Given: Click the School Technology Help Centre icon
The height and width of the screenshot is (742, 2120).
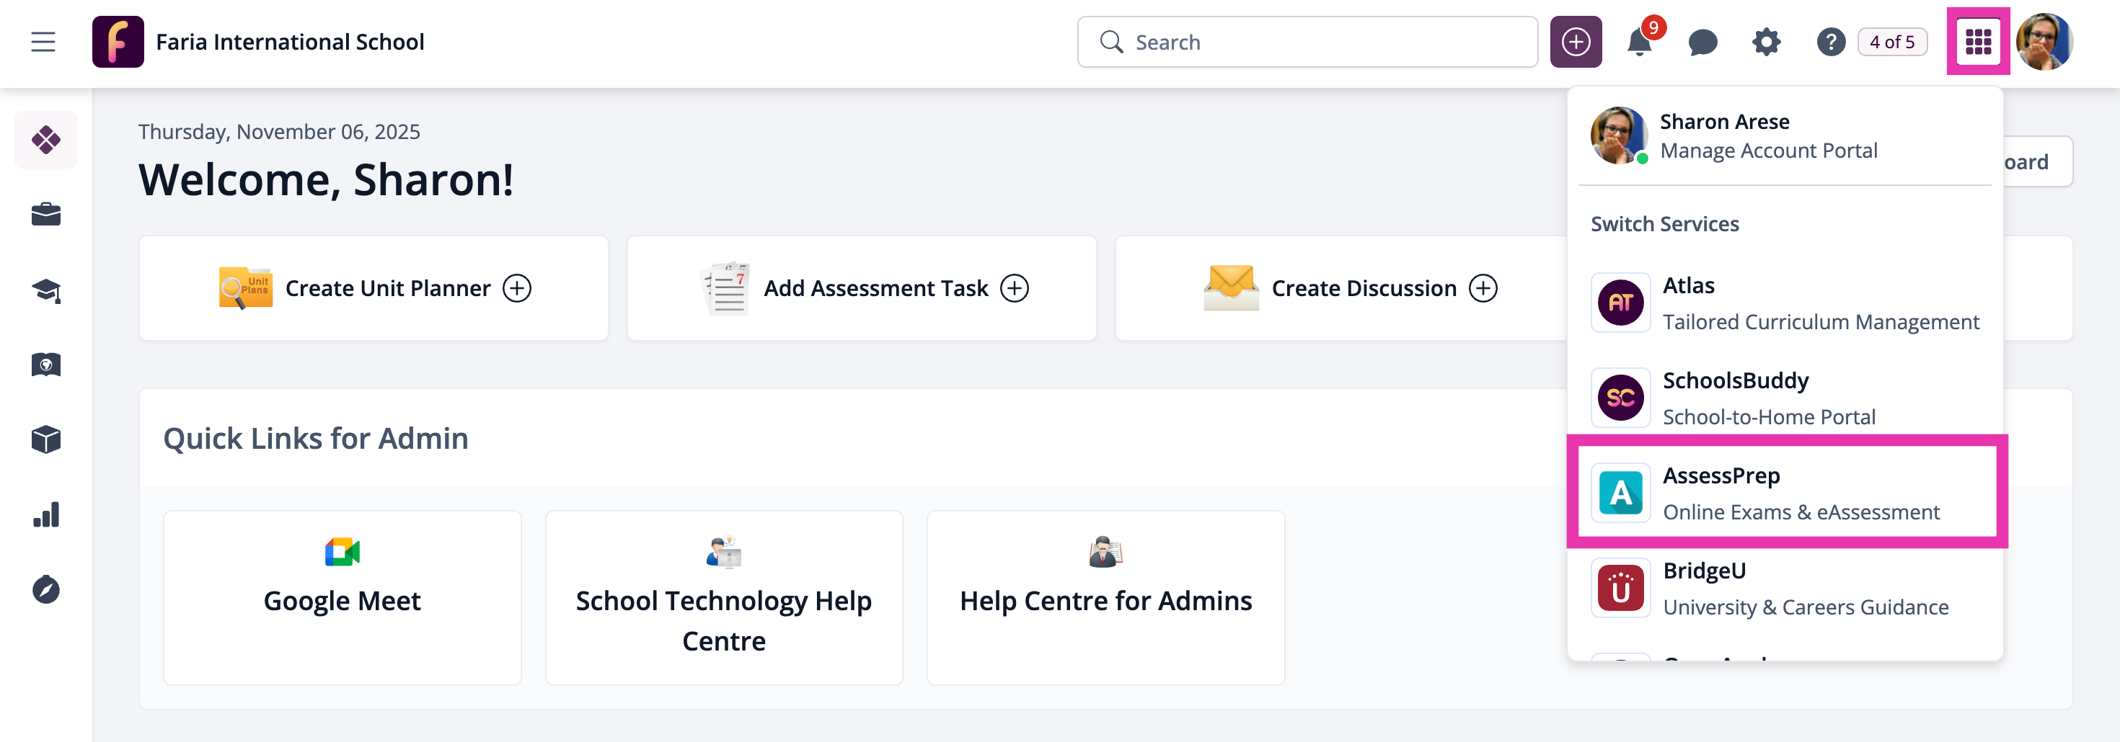Looking at the screenshot, I should tap(724, 552).
